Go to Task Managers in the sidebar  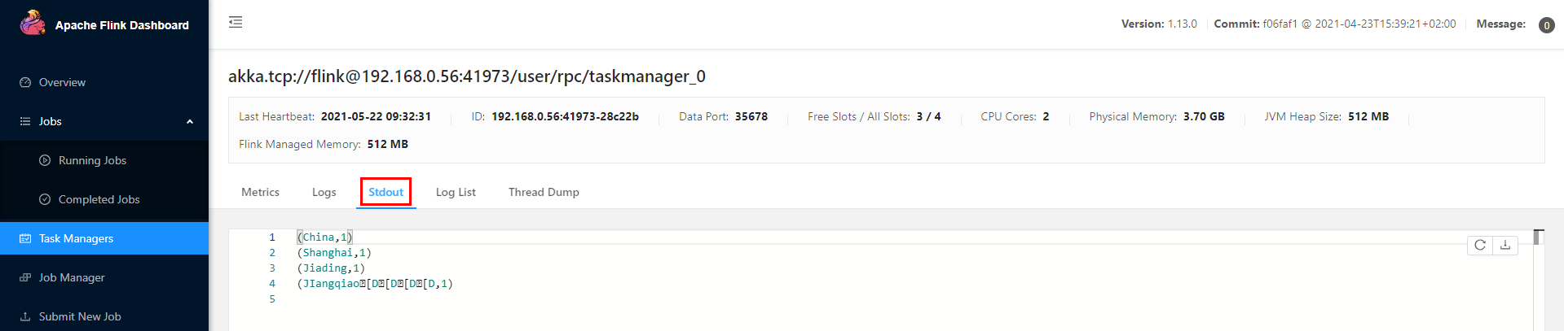[104, 238]
